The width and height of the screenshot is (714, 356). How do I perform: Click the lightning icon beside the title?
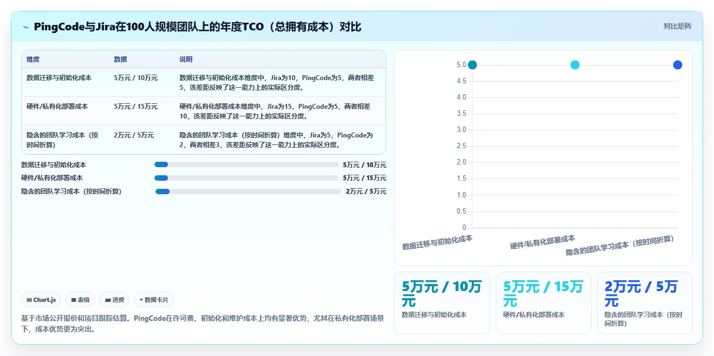25,27
